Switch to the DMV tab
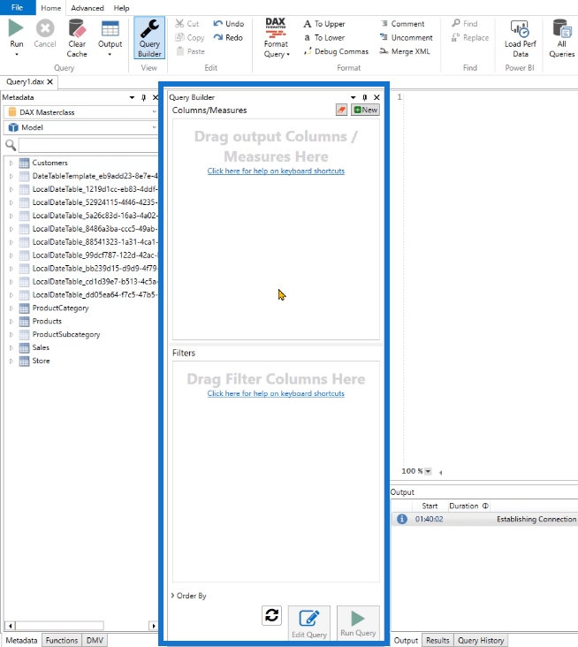The width and height of the screenshot is (578, 647). pos(95,640)
